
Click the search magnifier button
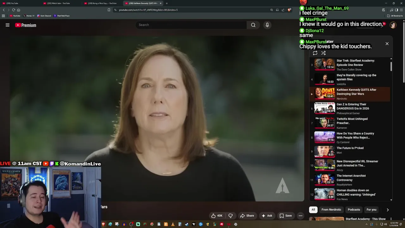(x=253, y=25)
